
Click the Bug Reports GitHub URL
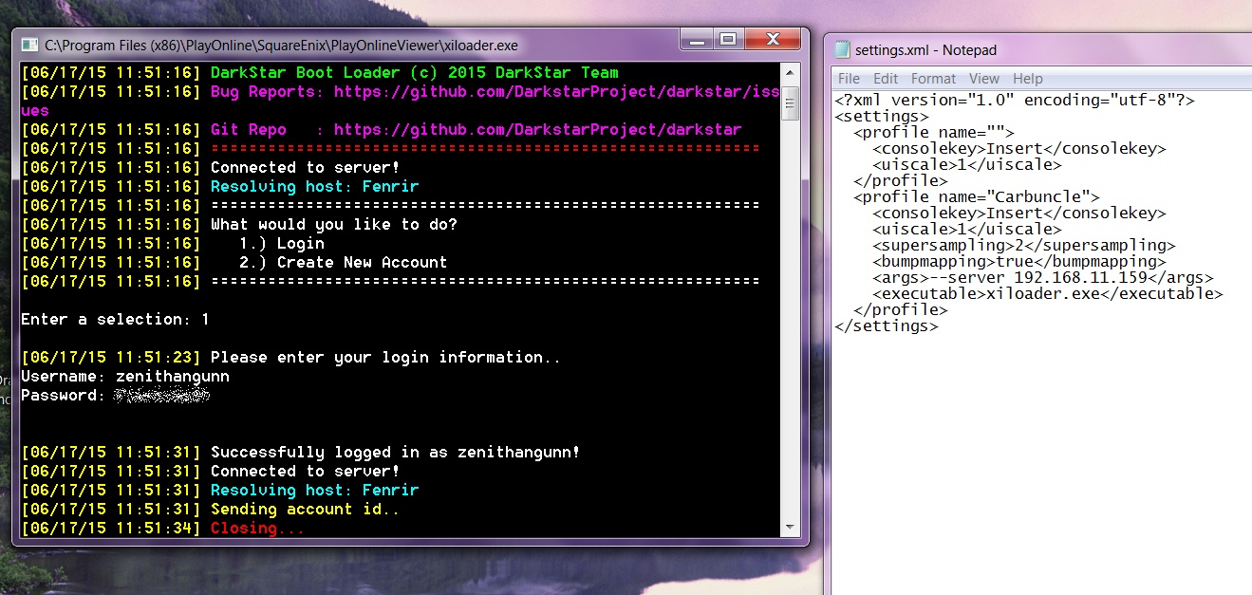click(x=555, y=92)
